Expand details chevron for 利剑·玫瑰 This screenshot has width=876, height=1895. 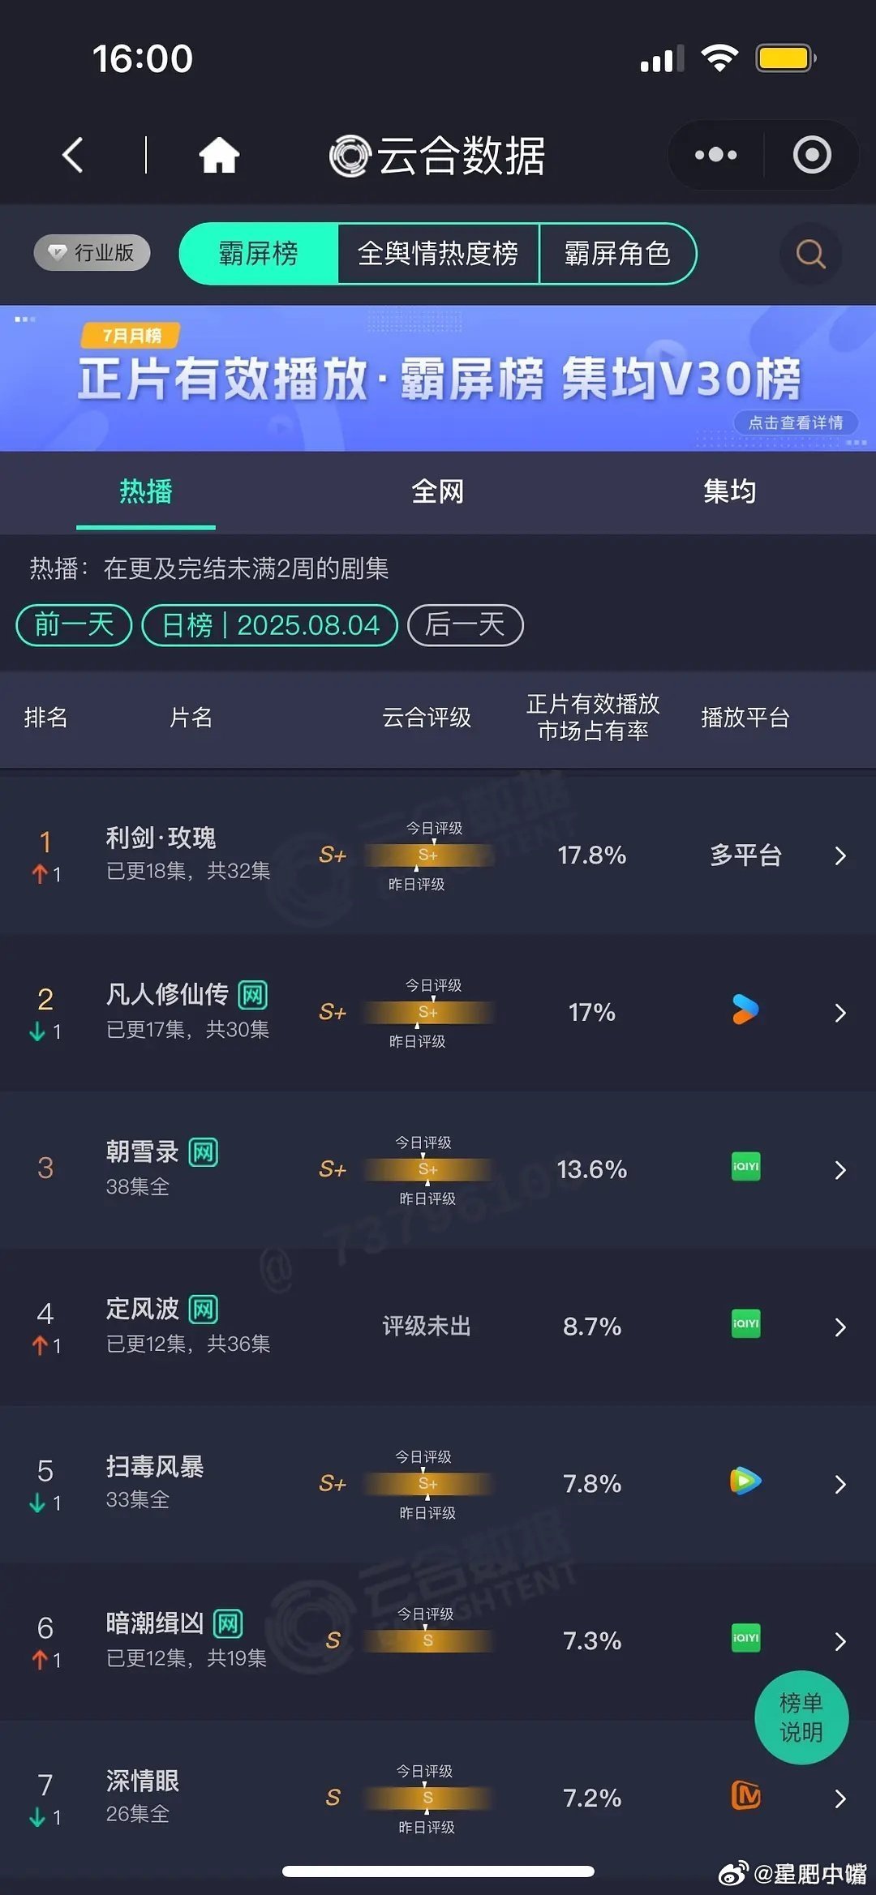pos(840,856)
